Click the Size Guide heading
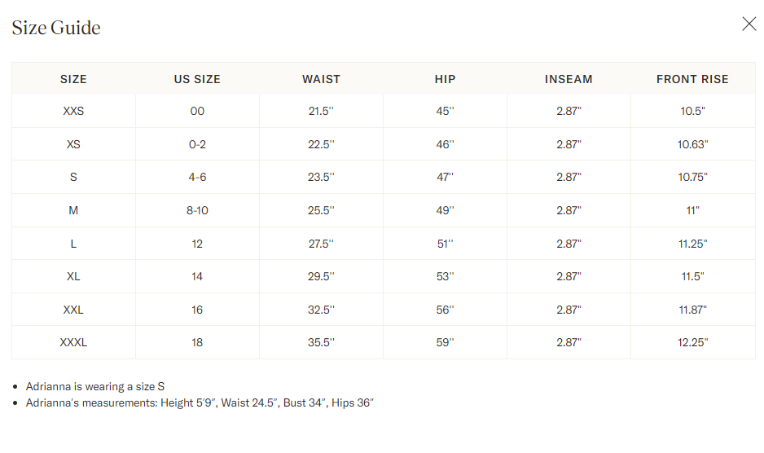764x453 pixels. (x=56, y=28)
